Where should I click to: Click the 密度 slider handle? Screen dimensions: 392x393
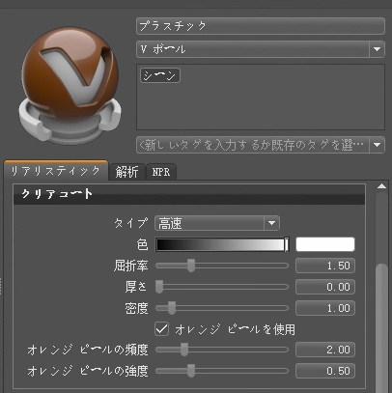click(x=172, y=308)
